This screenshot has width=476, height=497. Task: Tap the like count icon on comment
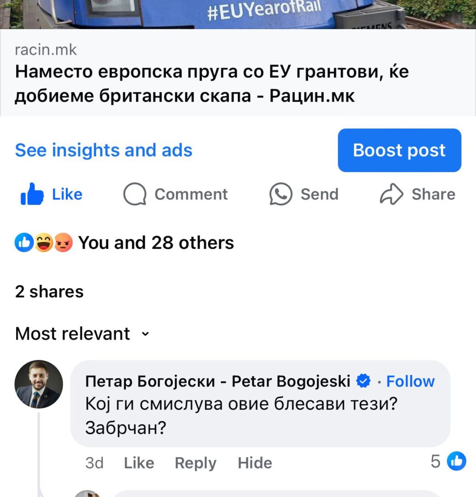[x=456, y=461]
